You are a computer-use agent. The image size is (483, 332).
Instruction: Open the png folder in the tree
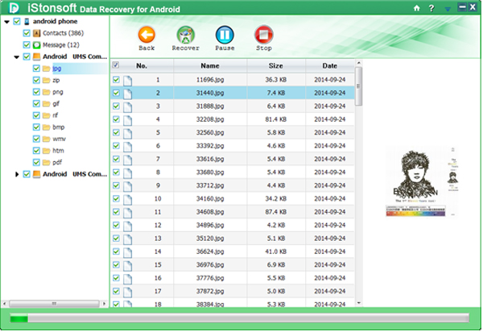click(58, 92)
